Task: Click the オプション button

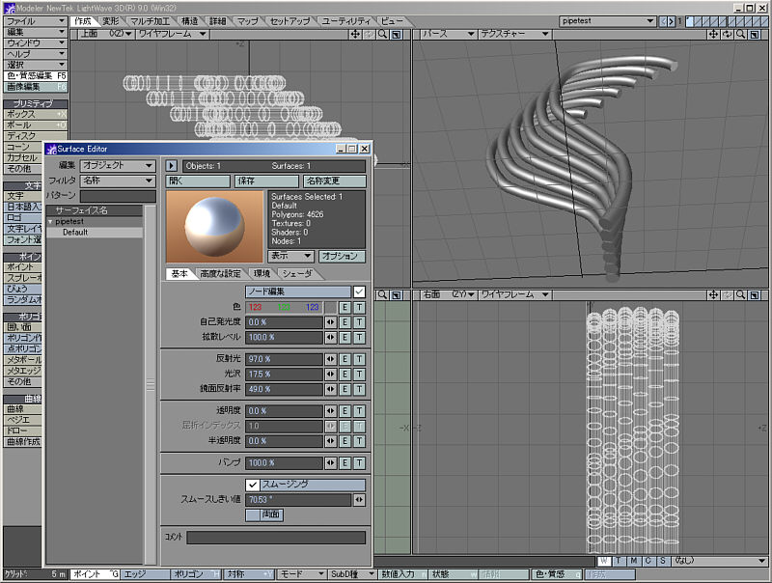Action: point(343,257)
